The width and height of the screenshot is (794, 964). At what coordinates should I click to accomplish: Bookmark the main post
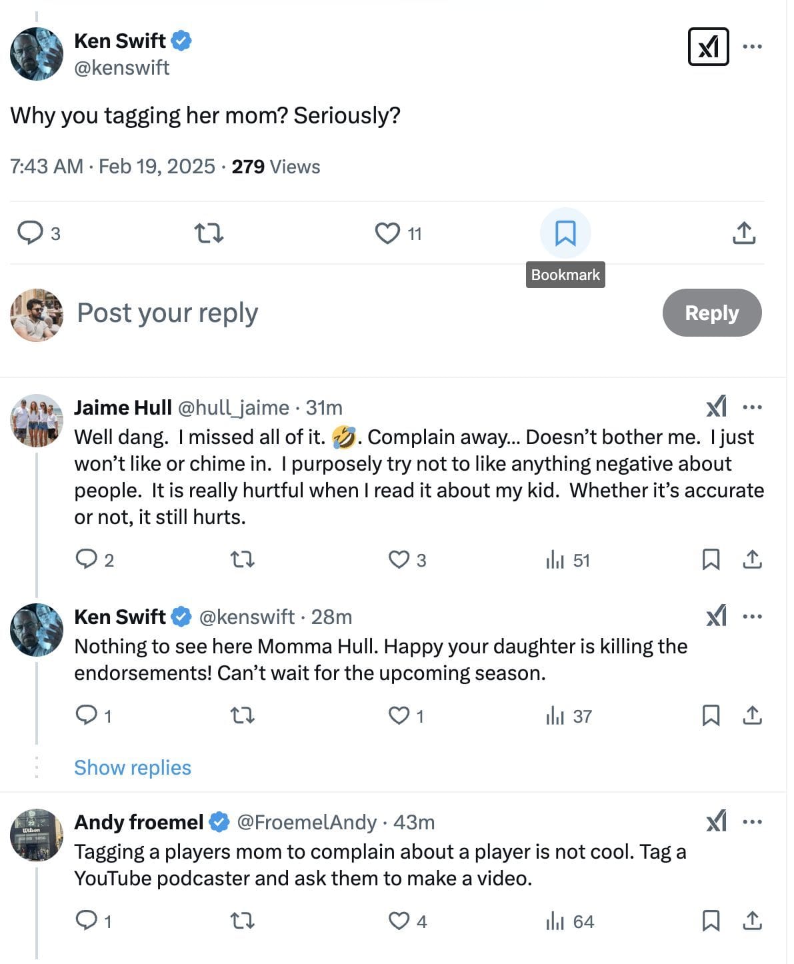[565, 233]
